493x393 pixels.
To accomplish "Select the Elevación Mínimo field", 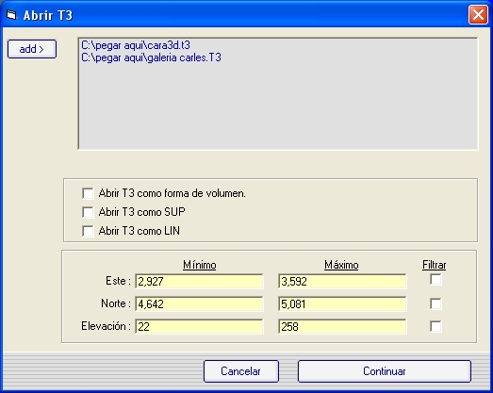I will 199,326.
